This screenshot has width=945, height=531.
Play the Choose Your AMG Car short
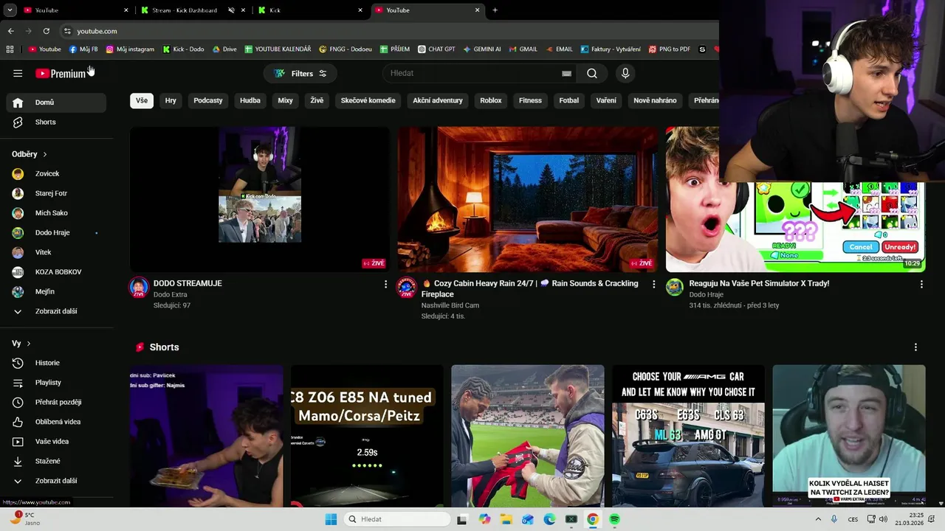coord(688,436)
